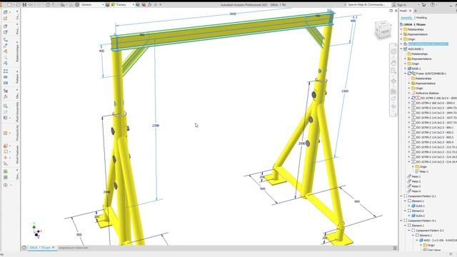Click the Home icon beside document tabs

(24, 248)
